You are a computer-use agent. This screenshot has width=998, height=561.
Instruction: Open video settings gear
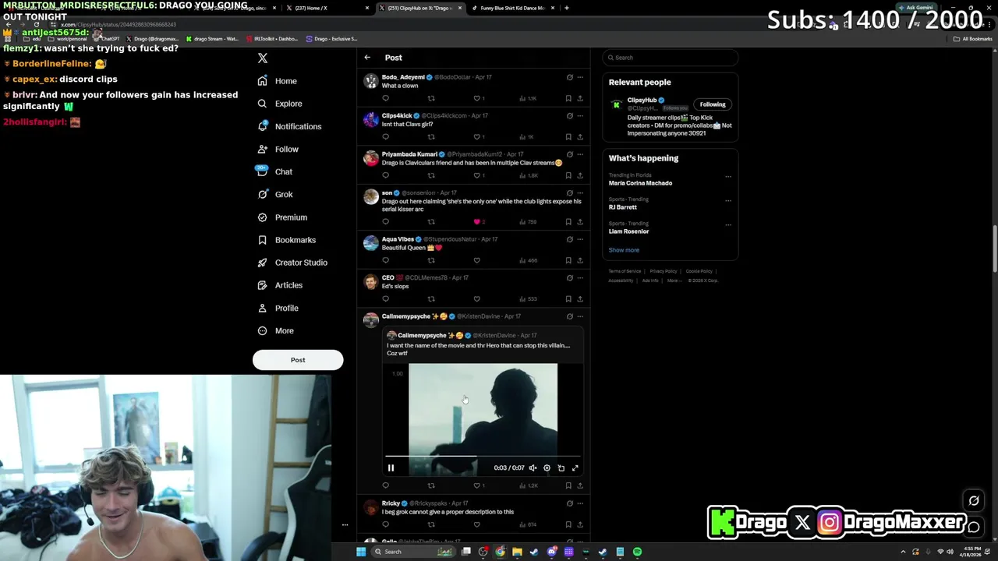point(547,468)
